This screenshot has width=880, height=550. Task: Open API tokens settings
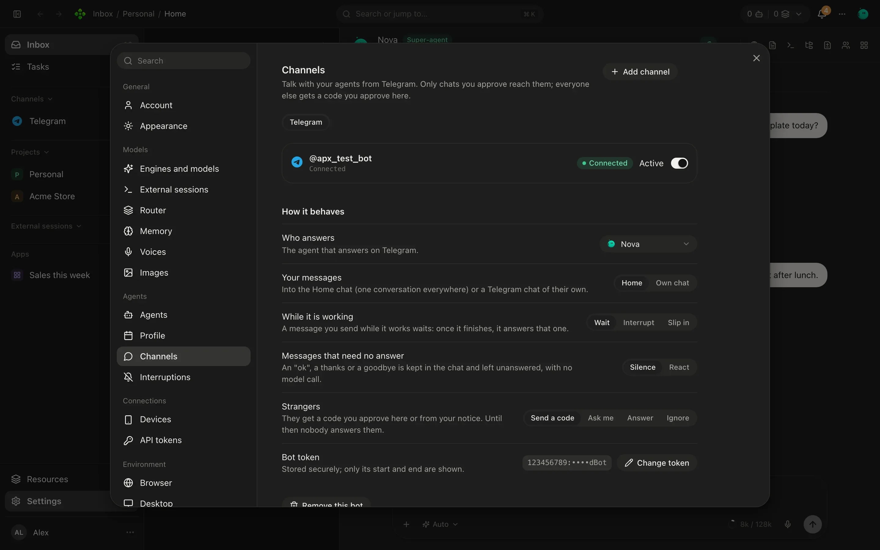[184, 440]
